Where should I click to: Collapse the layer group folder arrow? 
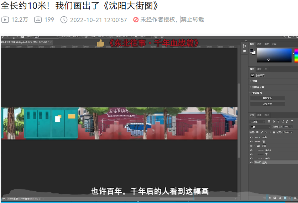coord(255,146)
